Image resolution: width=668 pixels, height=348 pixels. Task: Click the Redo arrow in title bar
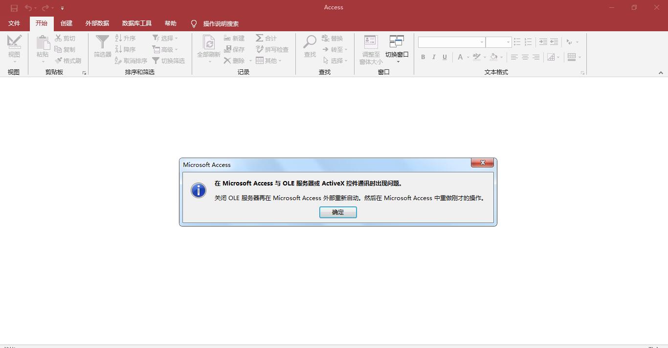click(45, 8)
